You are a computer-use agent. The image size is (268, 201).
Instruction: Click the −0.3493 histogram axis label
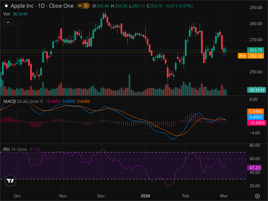pyautogui.click(x=257, y=123)
